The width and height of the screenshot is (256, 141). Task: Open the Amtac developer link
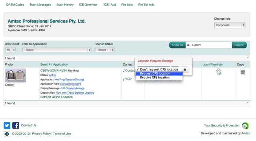click(x=245, y=133)
